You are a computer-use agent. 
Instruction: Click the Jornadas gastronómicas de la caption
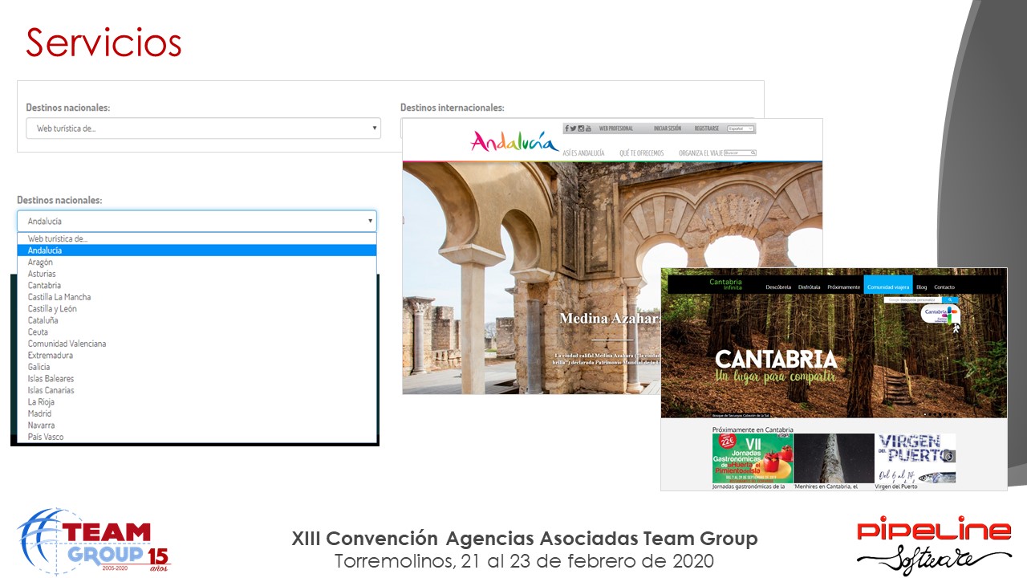[749, 486]
